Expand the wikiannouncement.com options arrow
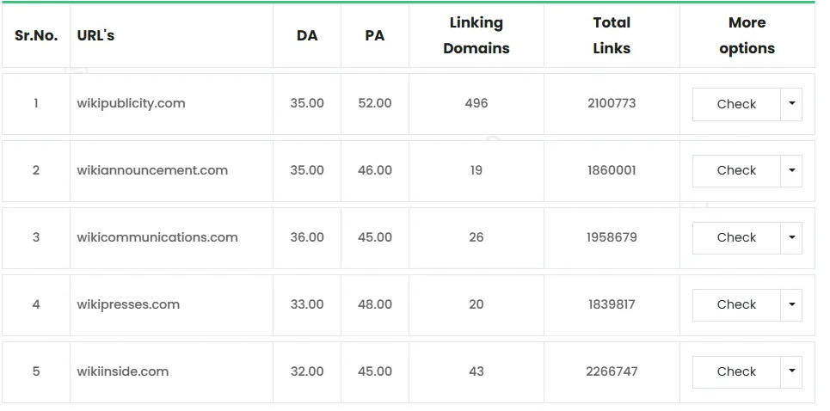830x411 pixels. (x=791, y=170)
